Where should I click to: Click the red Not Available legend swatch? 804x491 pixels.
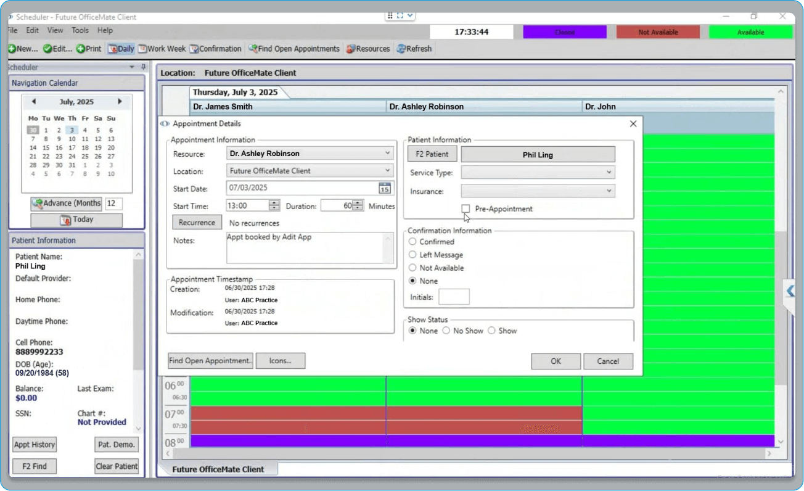(658, 32)
